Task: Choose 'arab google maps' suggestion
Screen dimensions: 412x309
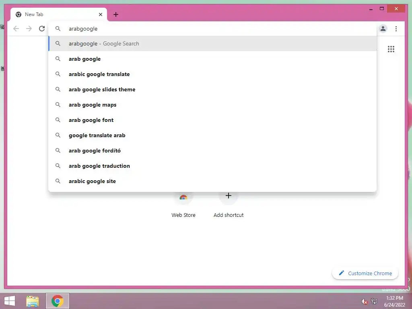Action: [x=212, y=105]
